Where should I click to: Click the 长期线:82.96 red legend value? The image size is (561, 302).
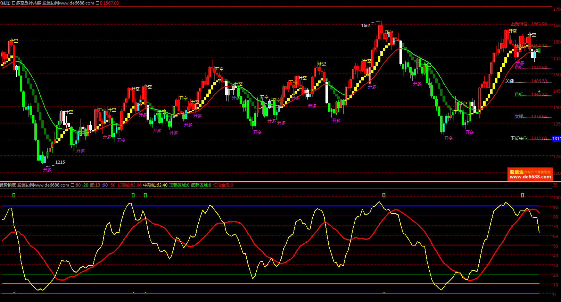click(129, 185)
